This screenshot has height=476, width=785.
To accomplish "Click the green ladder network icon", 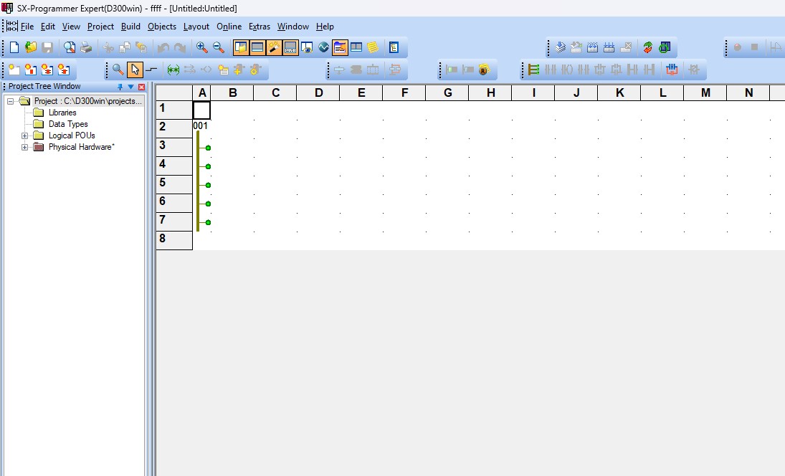I will coord(533,70).
